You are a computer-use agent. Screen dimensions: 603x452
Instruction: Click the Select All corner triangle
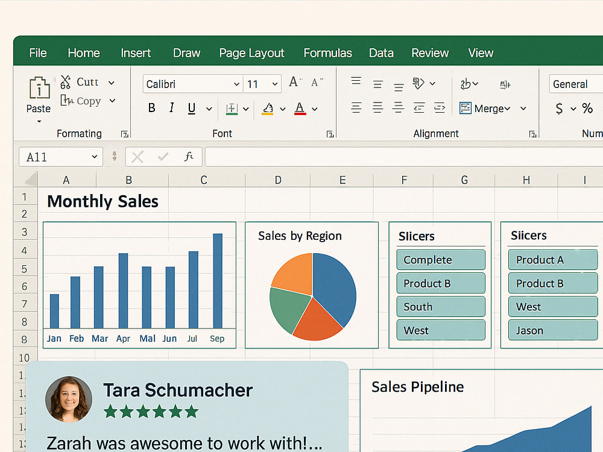pos(31,180)
